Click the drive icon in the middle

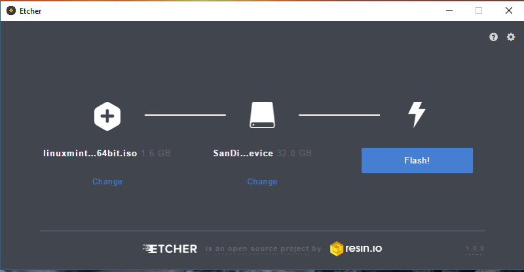[x=263, y=115]
